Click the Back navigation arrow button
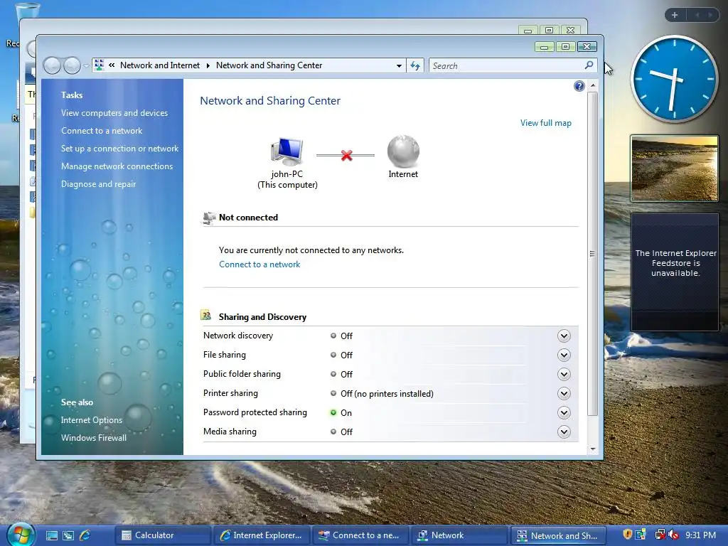 click(x=52, y=65)
